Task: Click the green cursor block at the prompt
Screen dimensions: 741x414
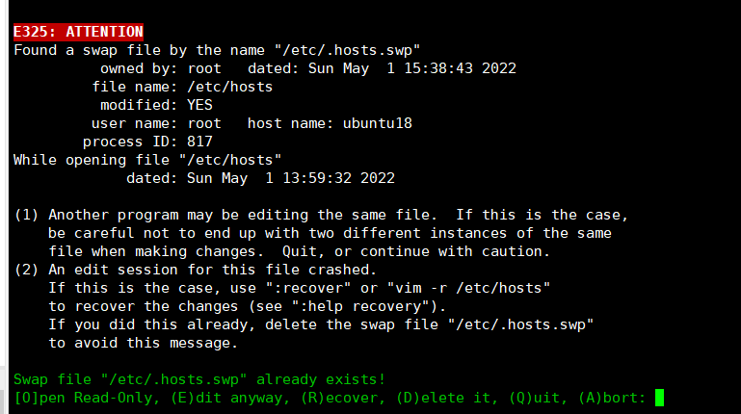Action: point(659,397)
